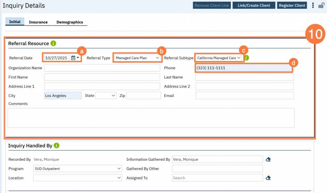Expand the Referral Subtype dropdown

[219, 58]
